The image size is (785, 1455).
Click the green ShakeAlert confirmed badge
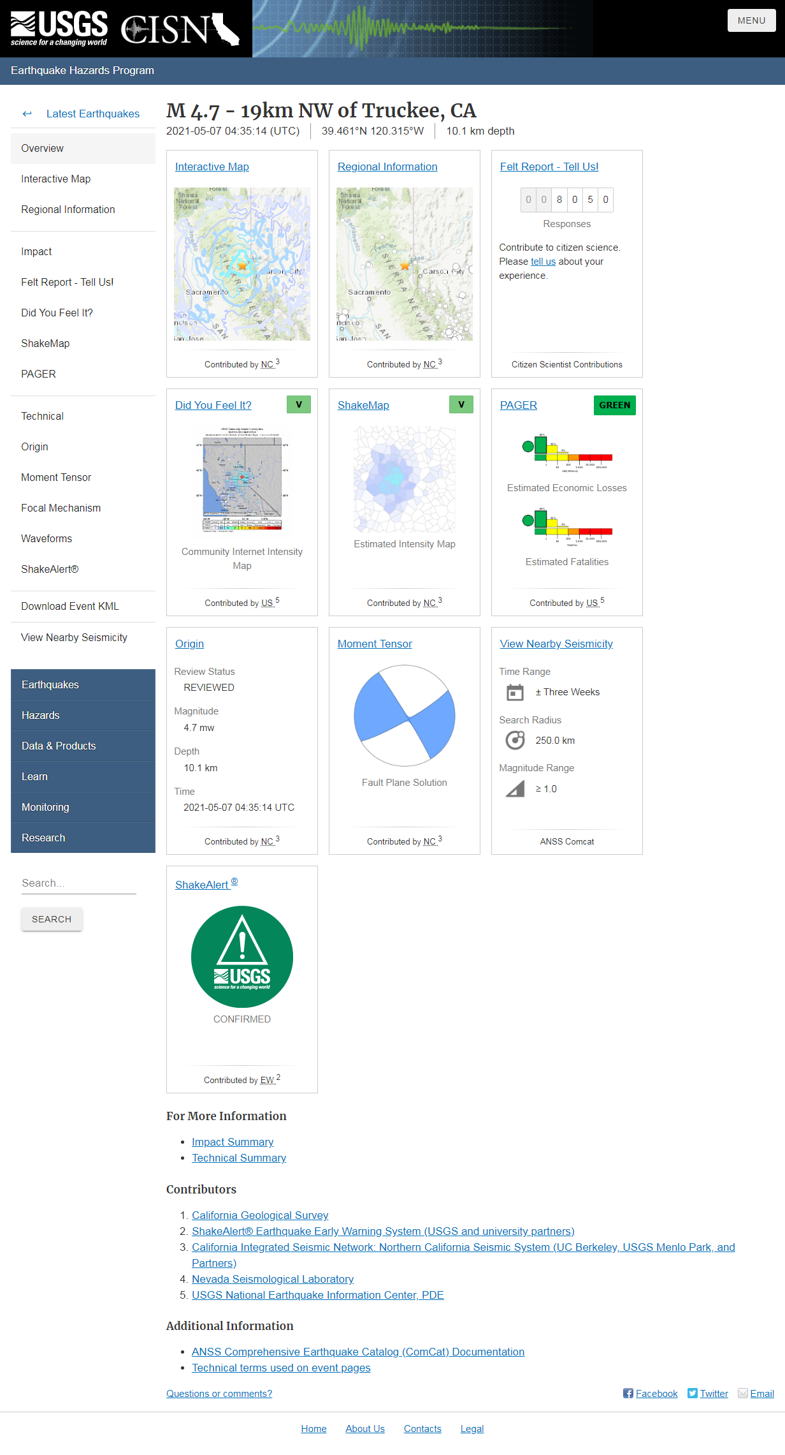242,956
